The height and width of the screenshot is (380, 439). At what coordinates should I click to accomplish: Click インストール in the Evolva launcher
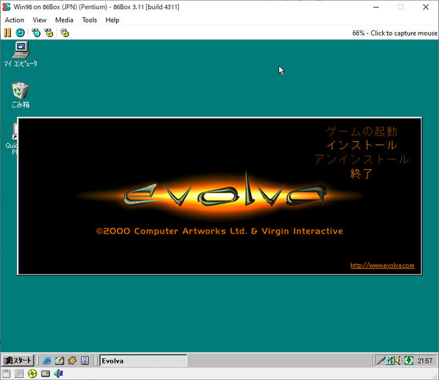click(361, 145)
